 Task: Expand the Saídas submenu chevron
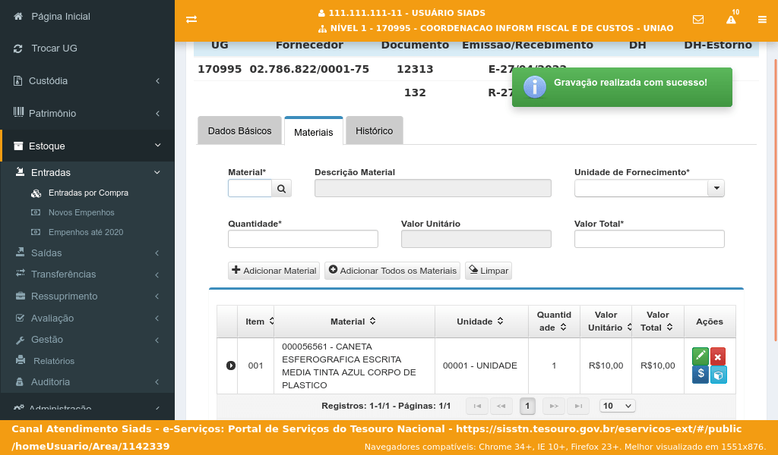click(157, 253)
